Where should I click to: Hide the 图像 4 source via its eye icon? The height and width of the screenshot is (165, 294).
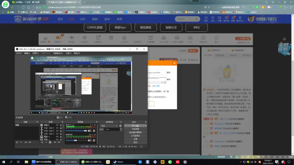[57, 137]
